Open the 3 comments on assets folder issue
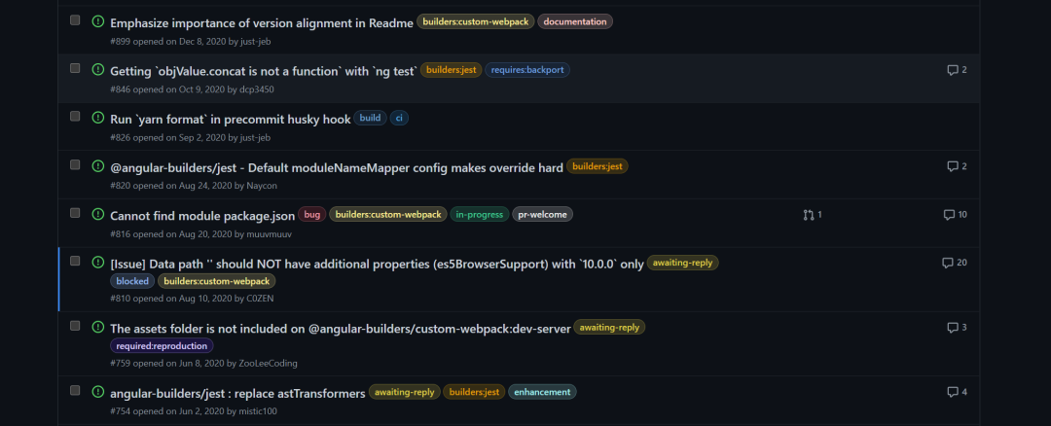Screen dimensions: 1051x426 (957, 328)
